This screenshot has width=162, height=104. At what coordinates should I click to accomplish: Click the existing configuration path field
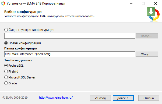(70, 36)
